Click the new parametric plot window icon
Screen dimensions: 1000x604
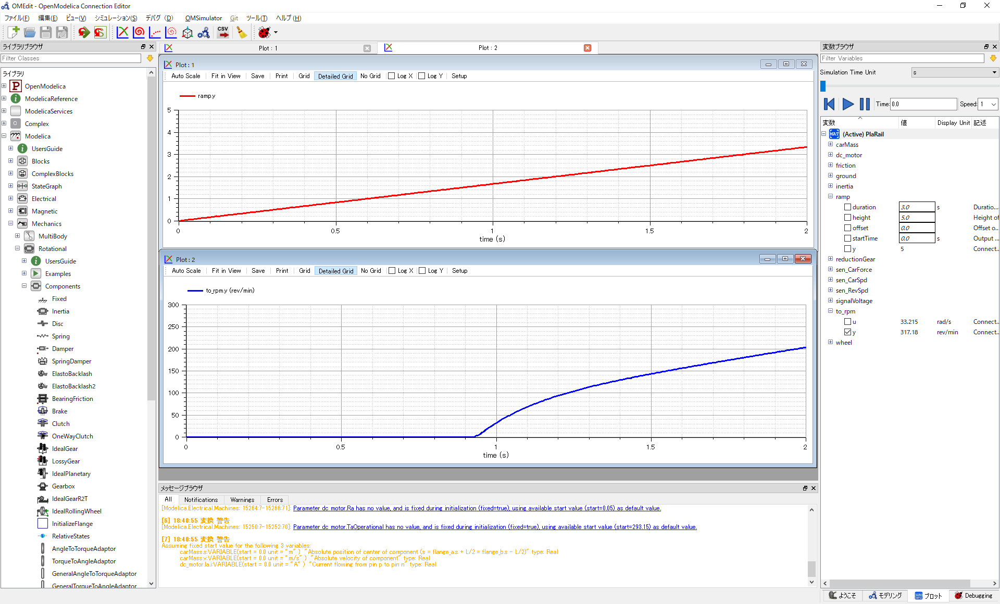click(139, 32)
